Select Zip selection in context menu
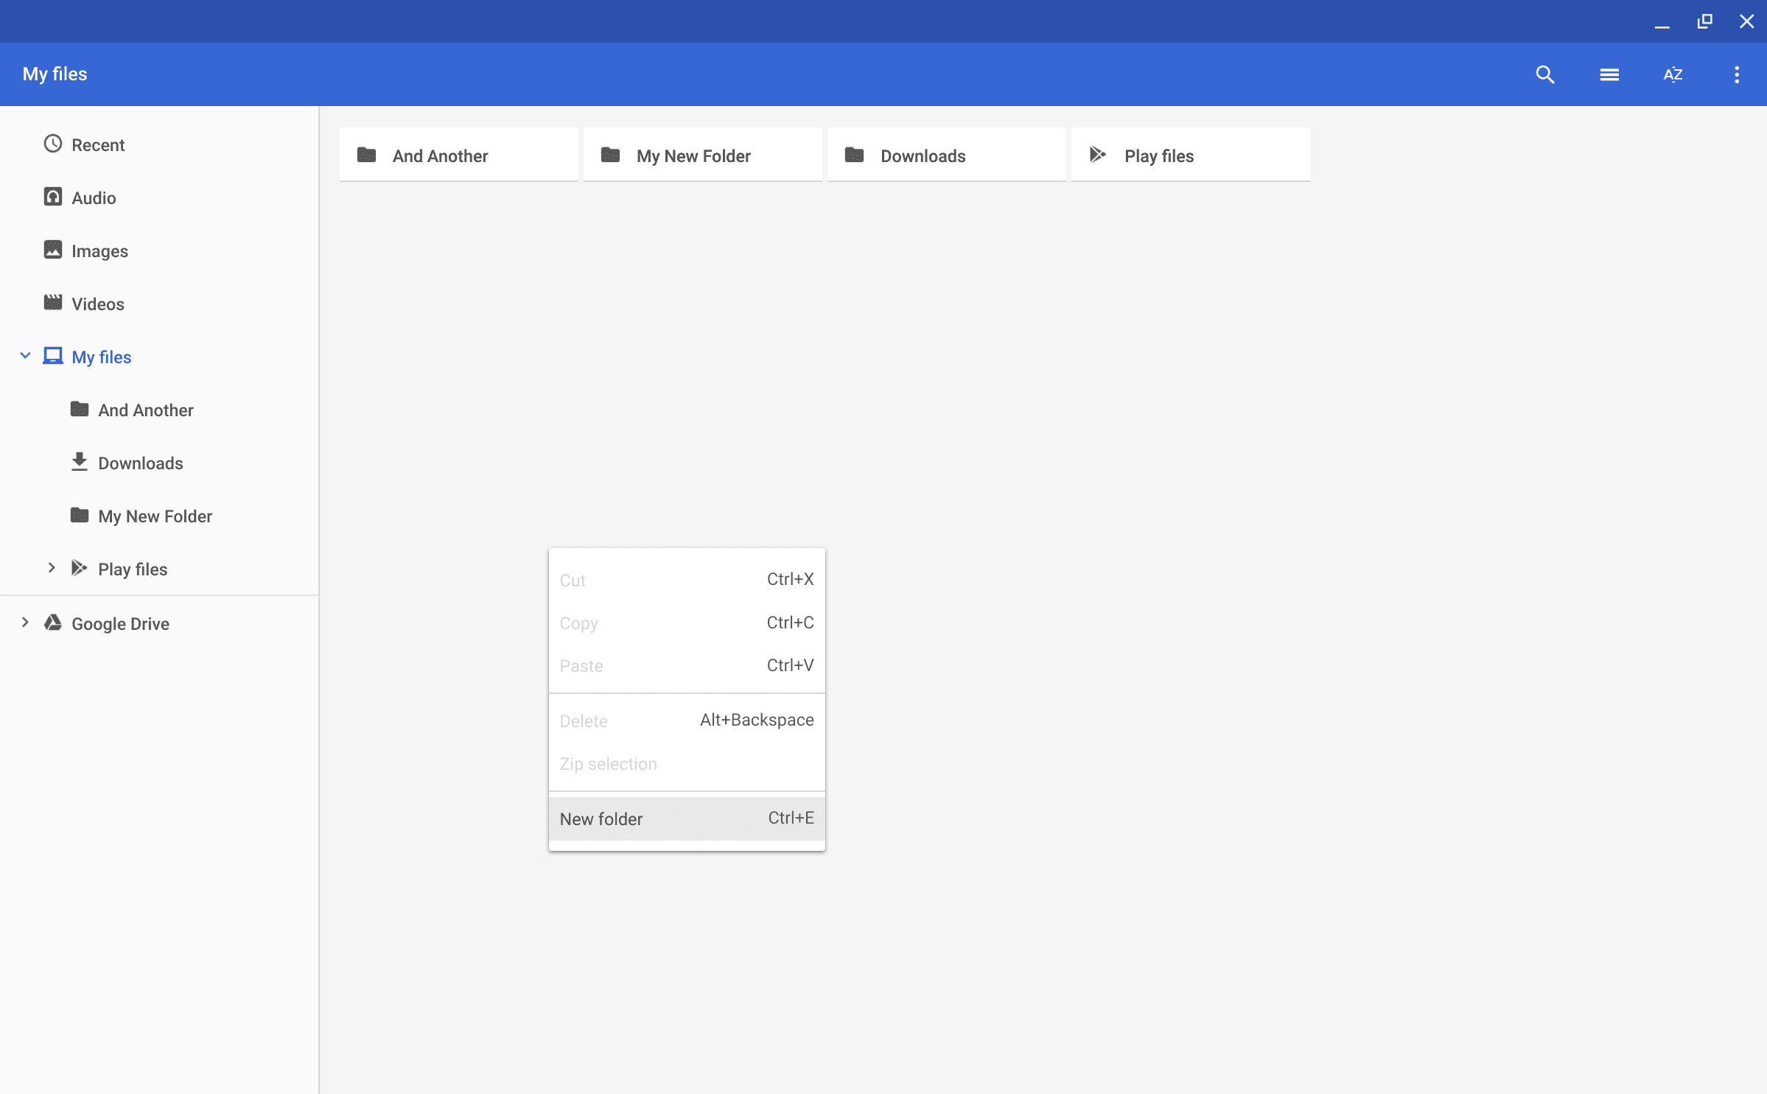 [609, 764]
